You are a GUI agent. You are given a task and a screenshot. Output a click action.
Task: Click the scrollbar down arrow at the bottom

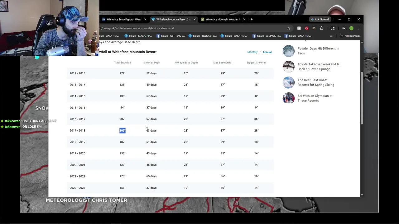point(362,195)
